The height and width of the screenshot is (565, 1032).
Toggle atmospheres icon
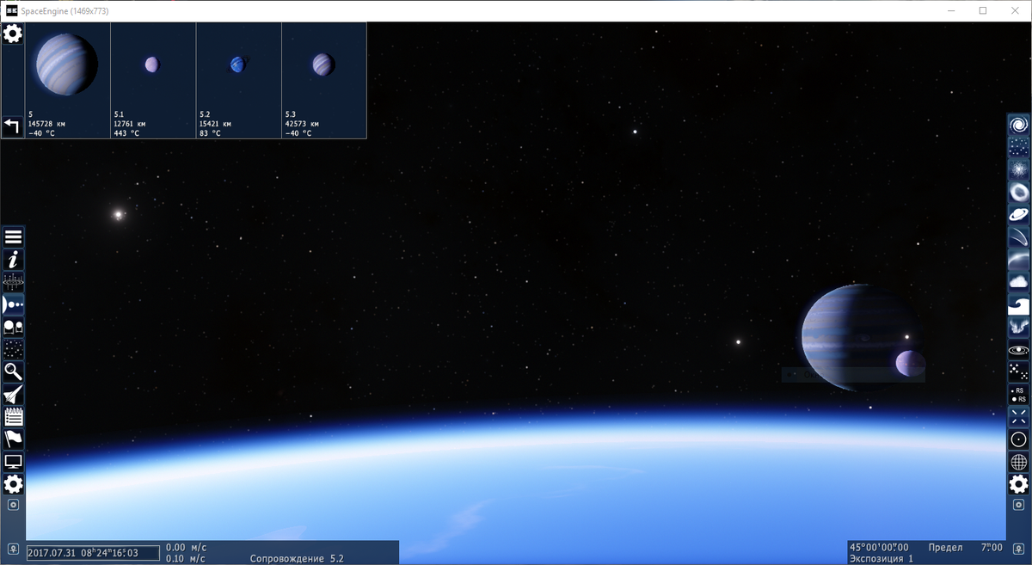(x=1019, y=260)
